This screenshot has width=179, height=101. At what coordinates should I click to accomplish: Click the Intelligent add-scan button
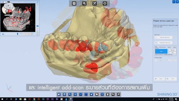click(x=163, y=43)
